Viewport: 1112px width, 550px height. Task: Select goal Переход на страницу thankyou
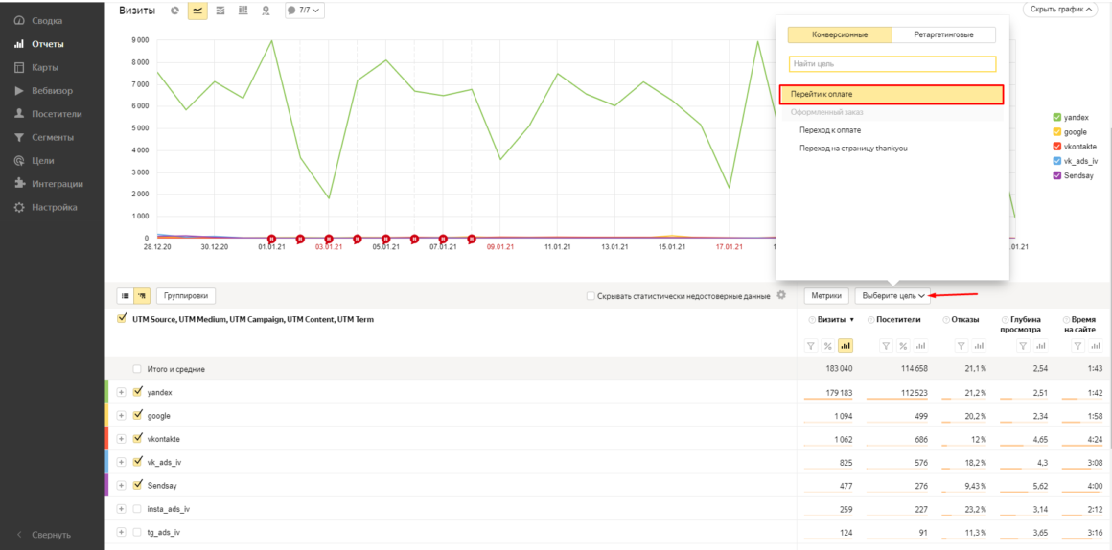coord(853,149)
